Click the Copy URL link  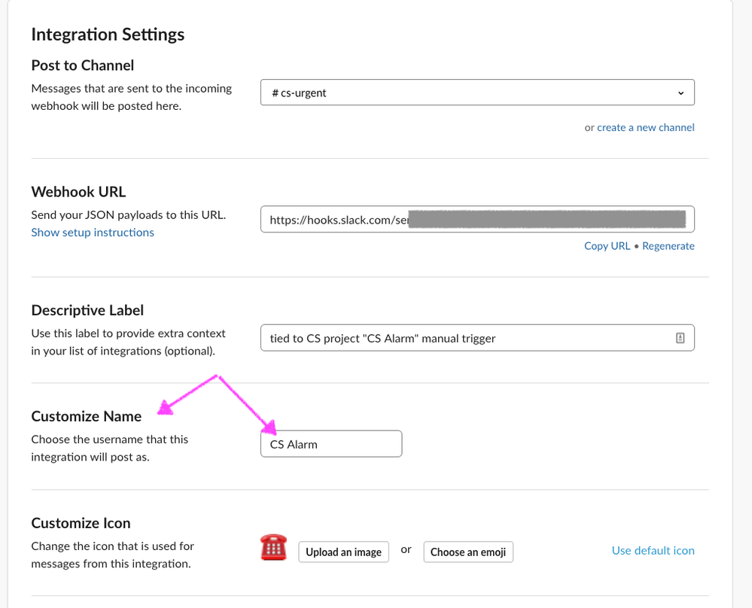pyautogui.click(x=607, y=246)
